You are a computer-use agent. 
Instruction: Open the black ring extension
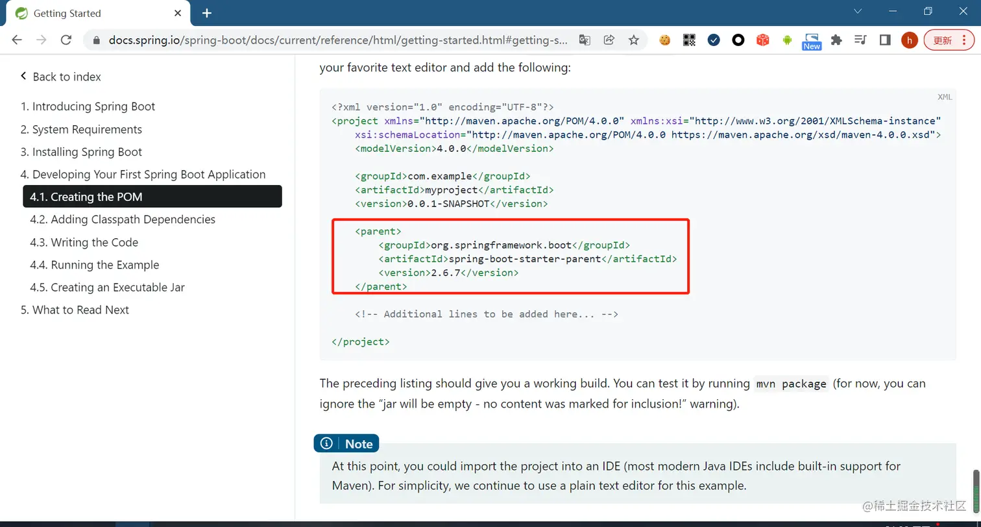(738, 40)
